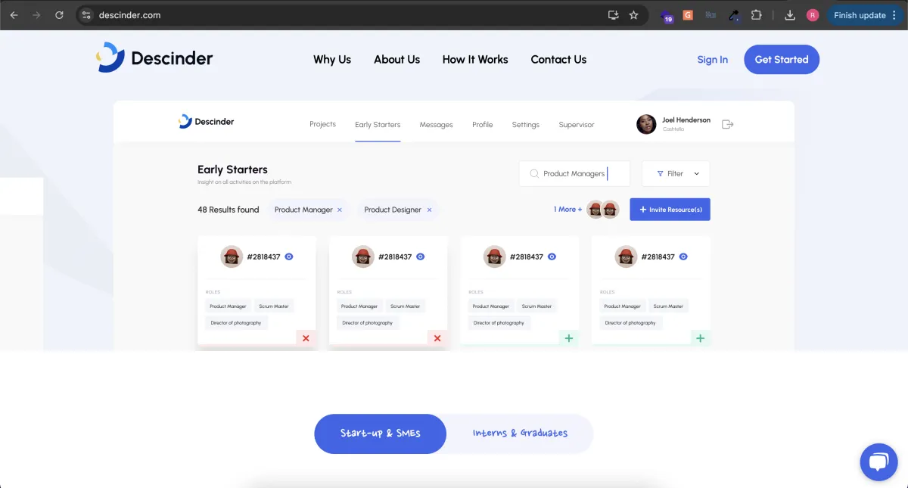Open the Messages tab
The height and width of the screenshot is (488, 908).
(x=436, y=125)
